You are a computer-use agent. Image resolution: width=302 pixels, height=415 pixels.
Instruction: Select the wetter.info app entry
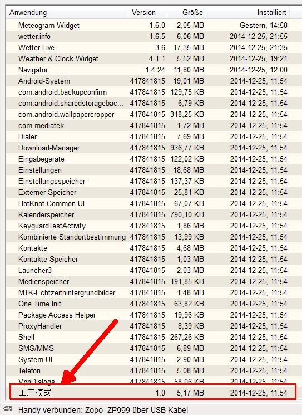[148, 36]
